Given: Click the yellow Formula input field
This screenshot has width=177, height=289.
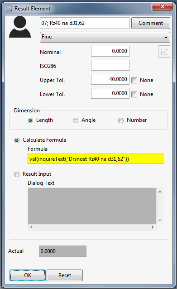Looking at the screenshot, I should point(96,159).
